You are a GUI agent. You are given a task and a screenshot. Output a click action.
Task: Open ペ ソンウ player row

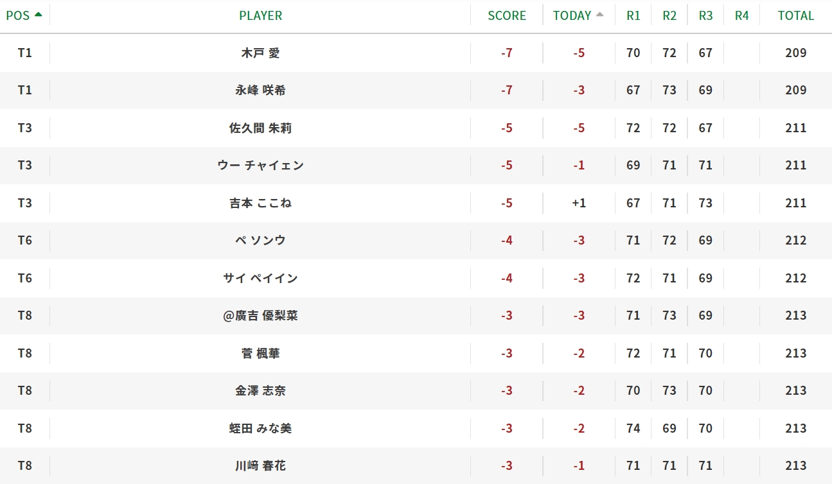click(260, 241)
